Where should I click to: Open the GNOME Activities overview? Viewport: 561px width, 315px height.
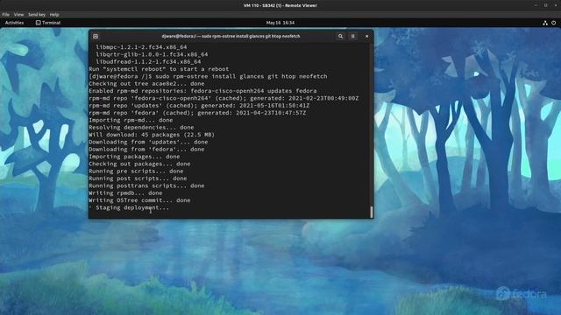pos(14,23)
